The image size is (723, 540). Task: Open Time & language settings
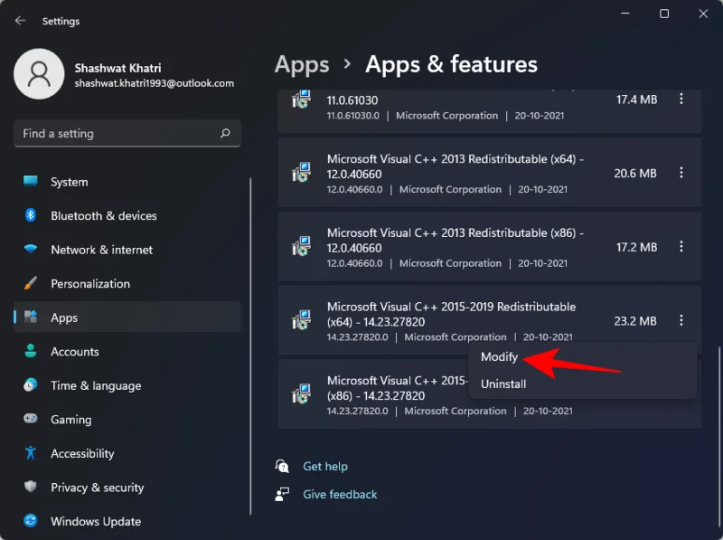(30, 385)
